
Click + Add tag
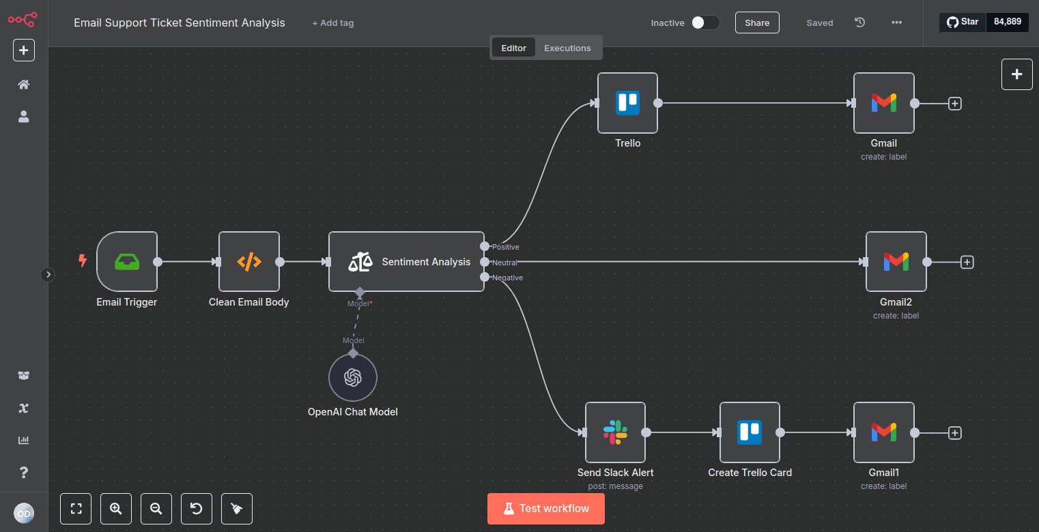pos(333,23)
